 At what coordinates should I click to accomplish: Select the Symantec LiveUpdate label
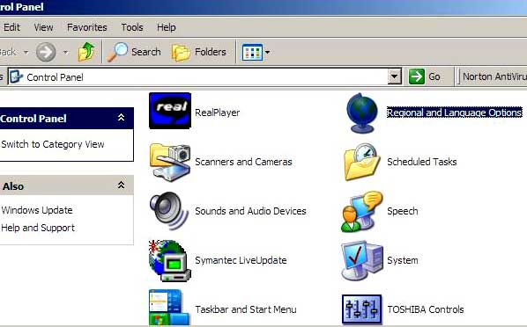(241, 260)
